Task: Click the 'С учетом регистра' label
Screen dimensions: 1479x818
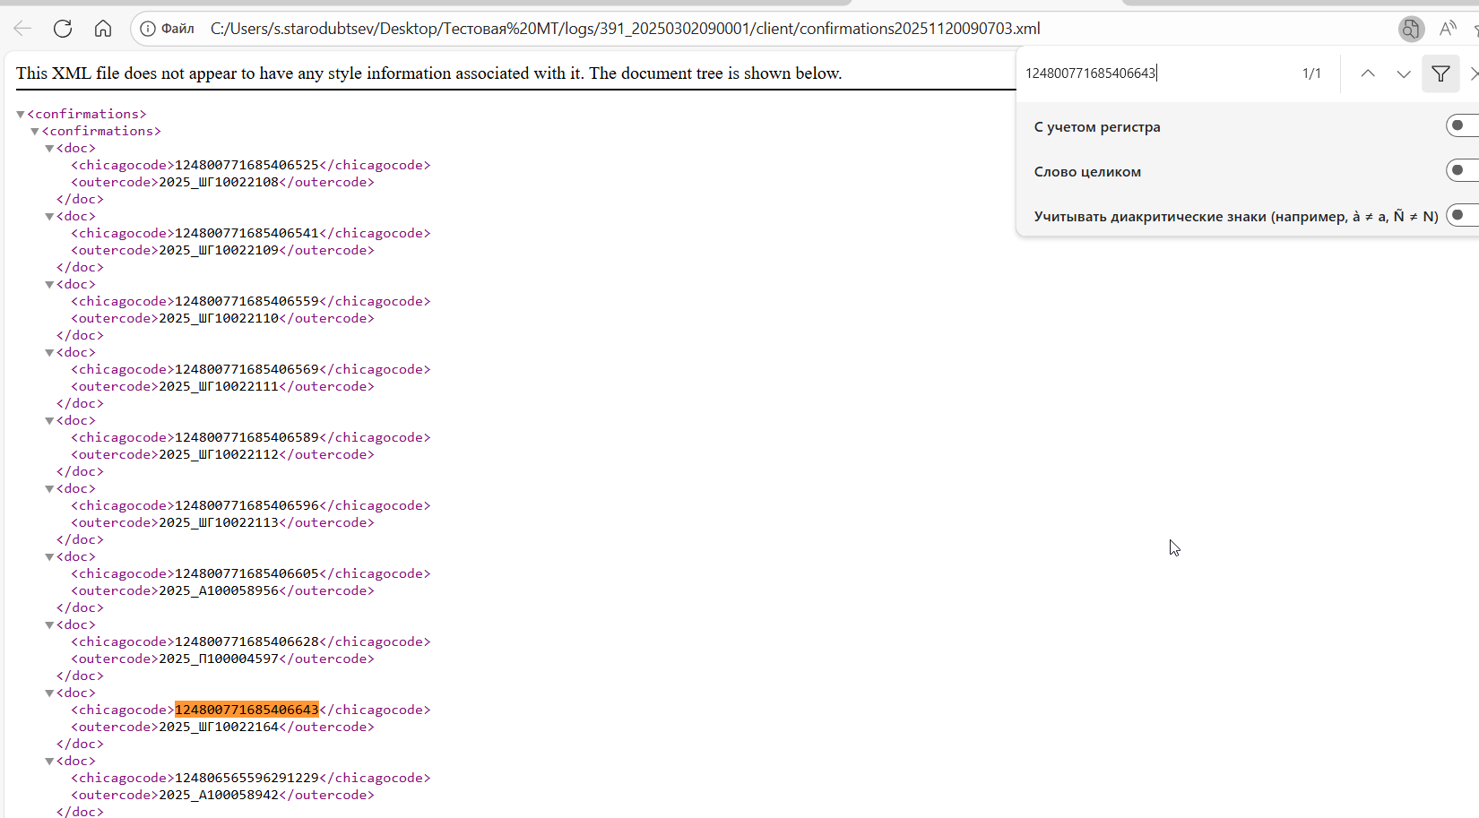Action: pyautogui.click(x=1097, y=126)
